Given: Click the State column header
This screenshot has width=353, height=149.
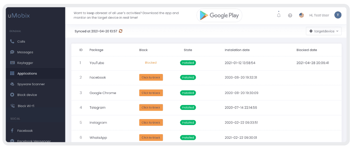Looking at the screenshot, I should pyautogui.click(x=188, y=50).
